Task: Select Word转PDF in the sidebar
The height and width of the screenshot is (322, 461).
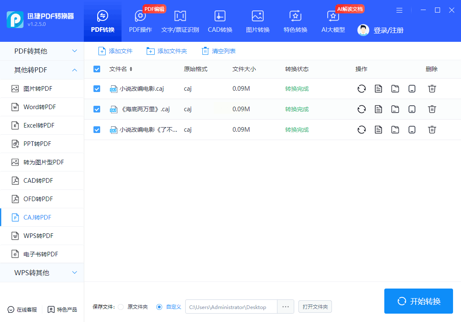Action: pos(39,107)
